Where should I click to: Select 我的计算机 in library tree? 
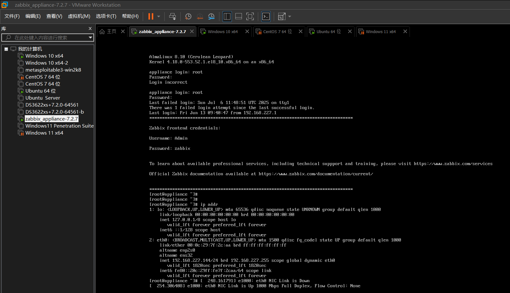[30, 49]
